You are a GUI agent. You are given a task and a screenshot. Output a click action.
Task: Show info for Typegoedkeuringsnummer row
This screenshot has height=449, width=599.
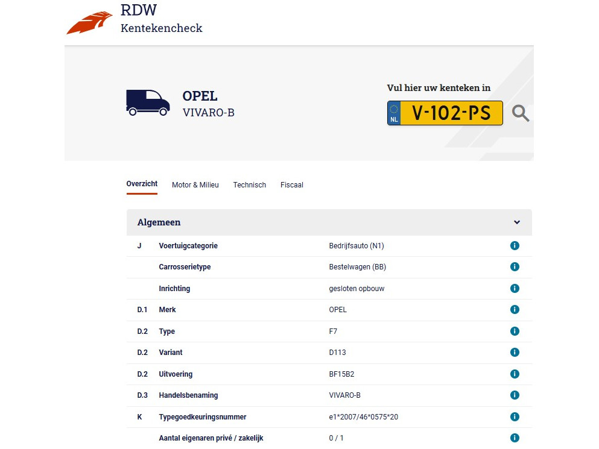[515, 417]
